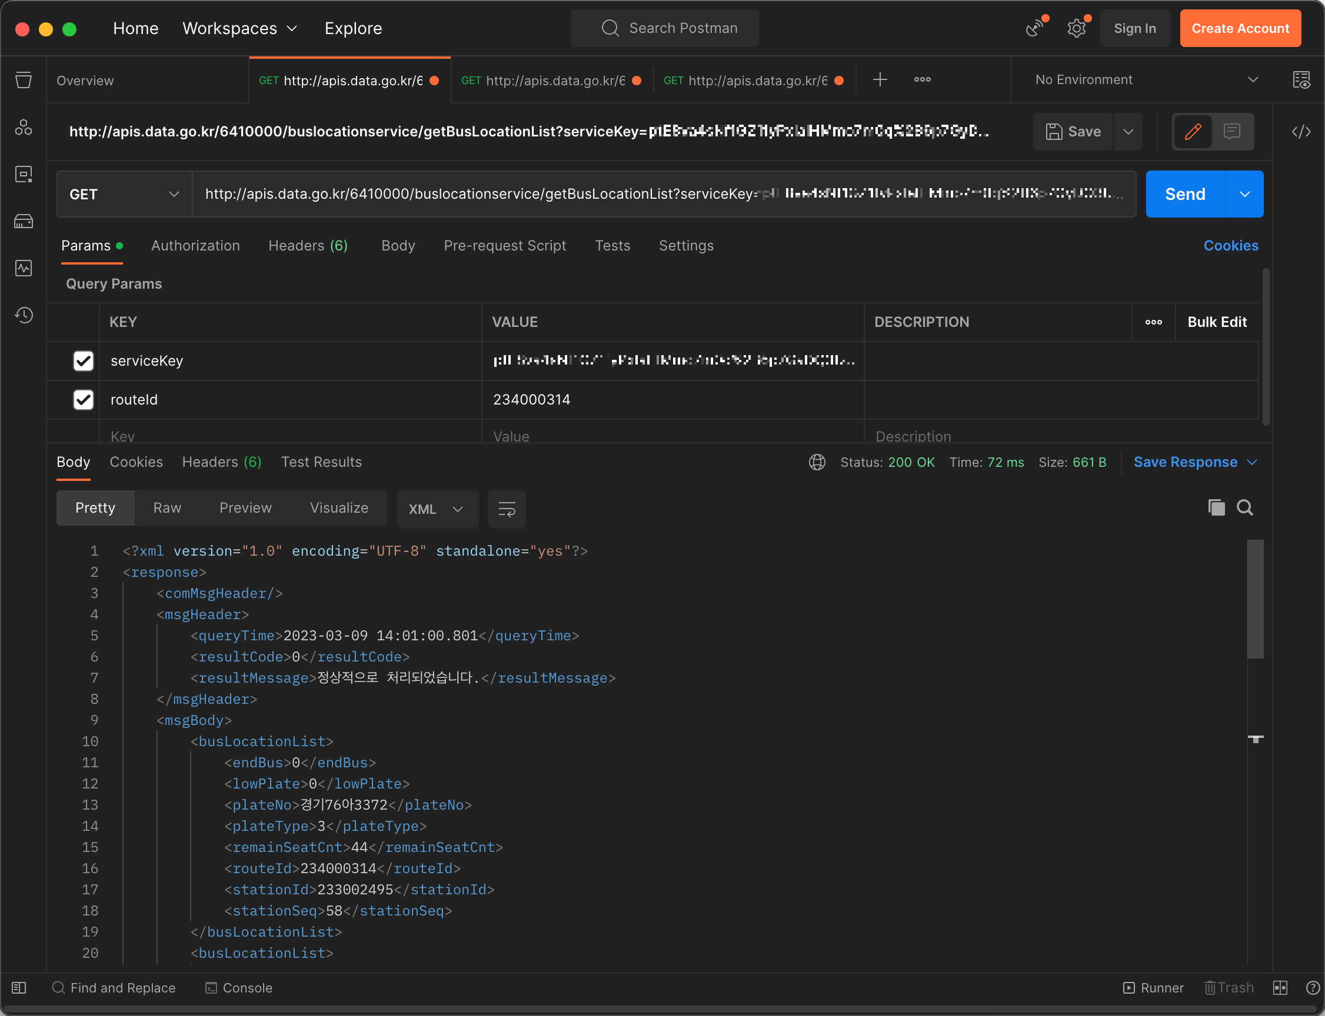Open the Mock Servers sidebar icon

[24, 221]
